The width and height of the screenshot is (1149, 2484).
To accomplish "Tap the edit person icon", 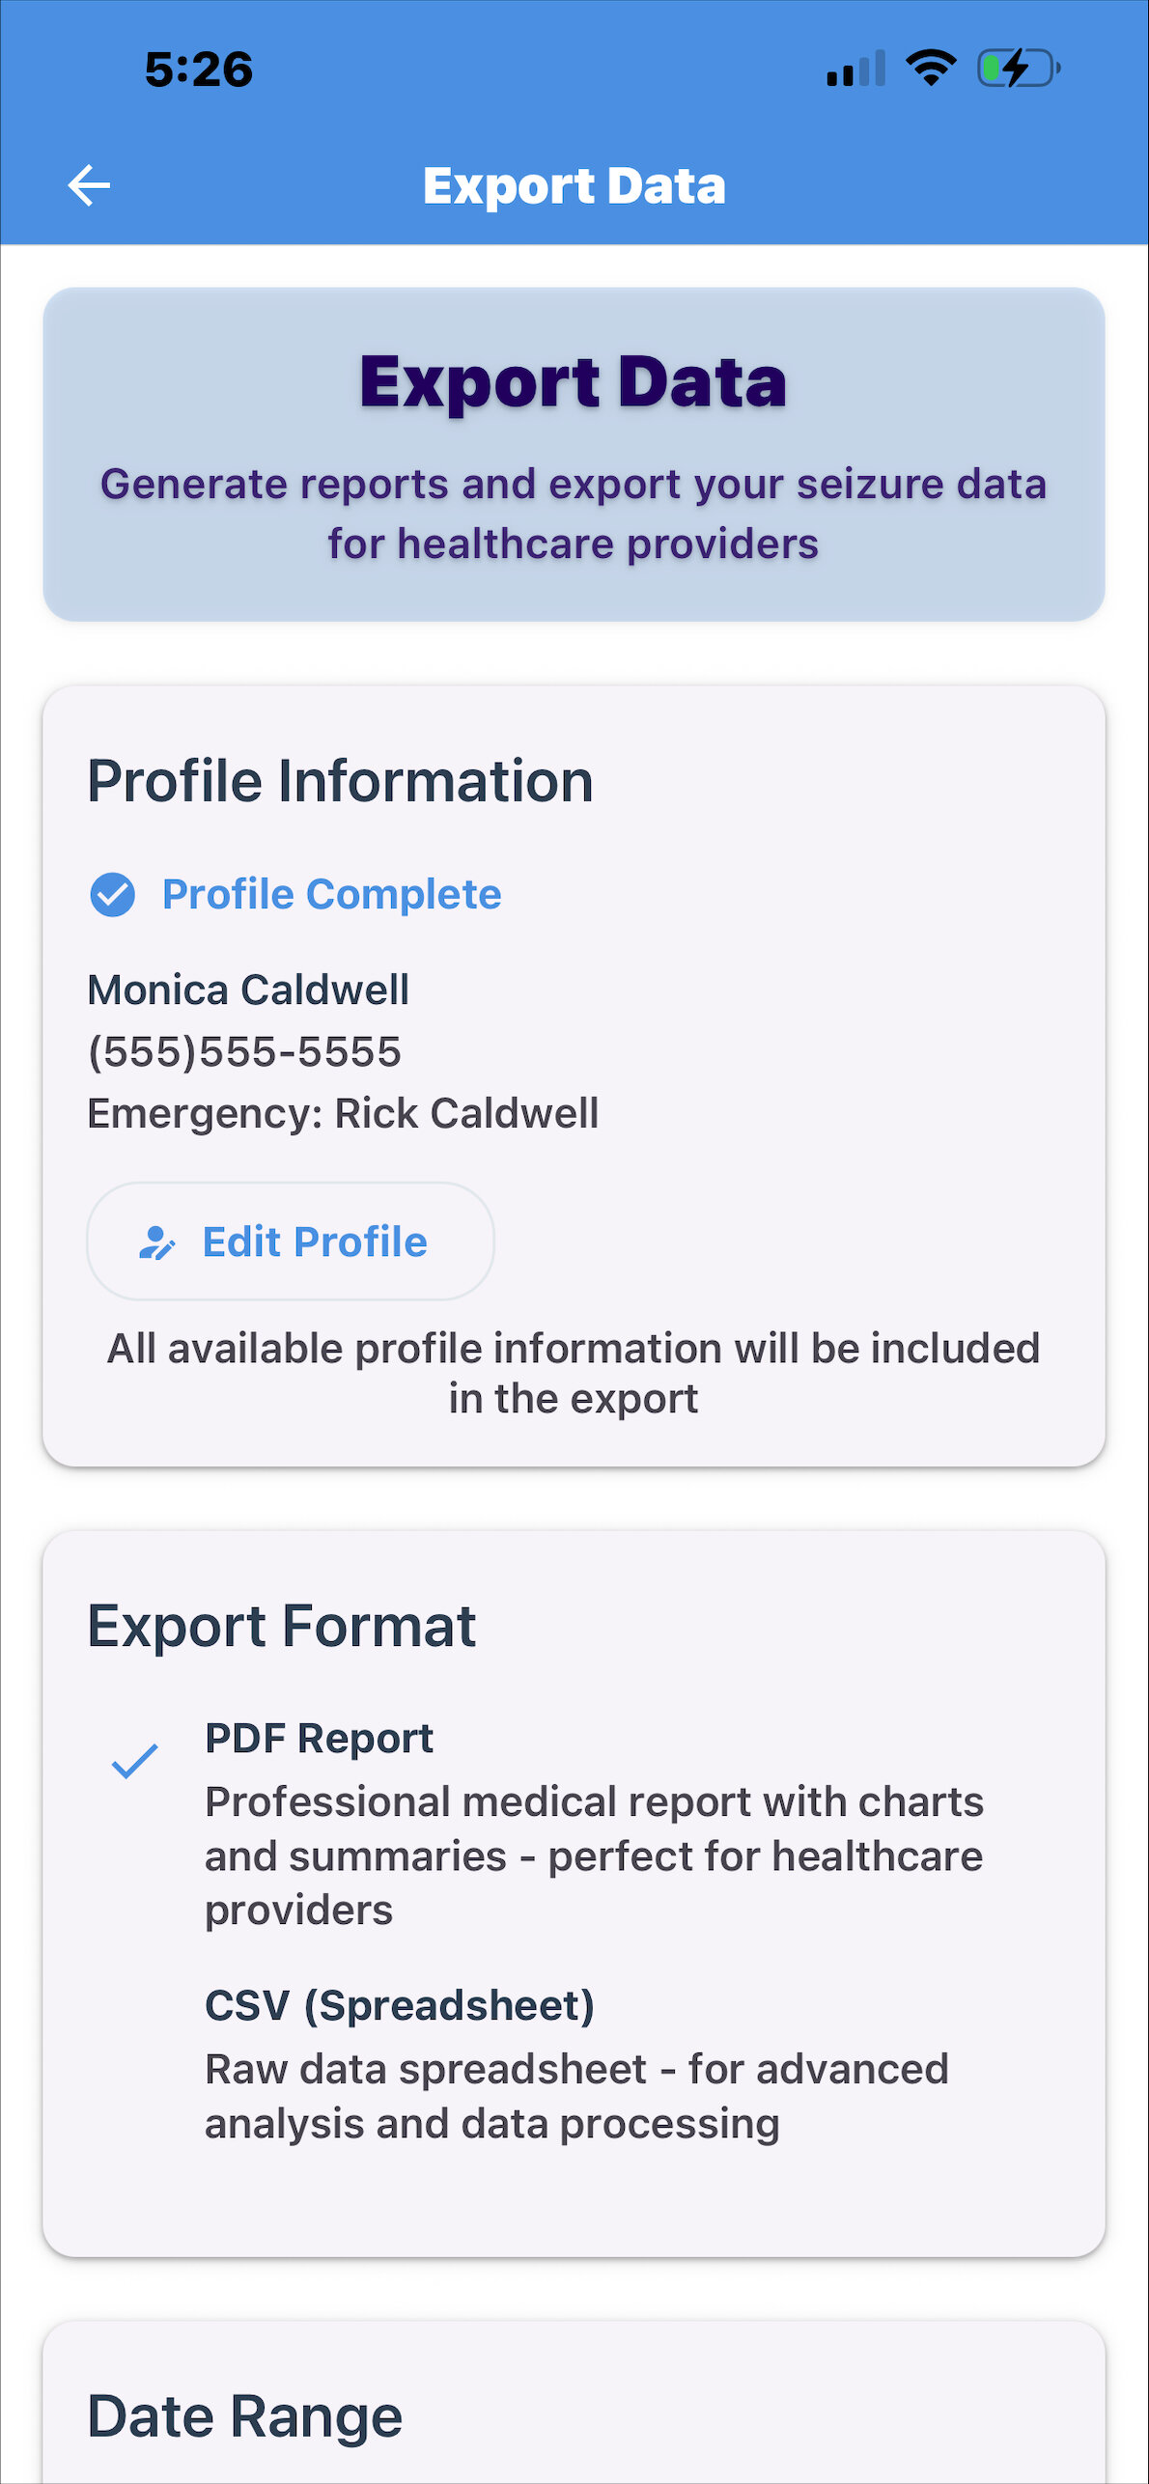I will pyautogui.click(x=156, y=1242).
